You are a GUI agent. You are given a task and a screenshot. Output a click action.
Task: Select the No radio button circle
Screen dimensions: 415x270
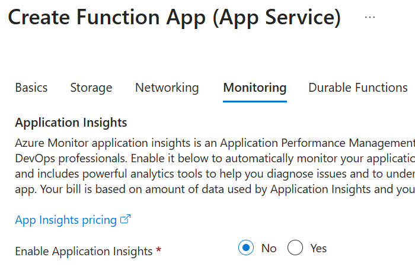[x=246, y=248]
